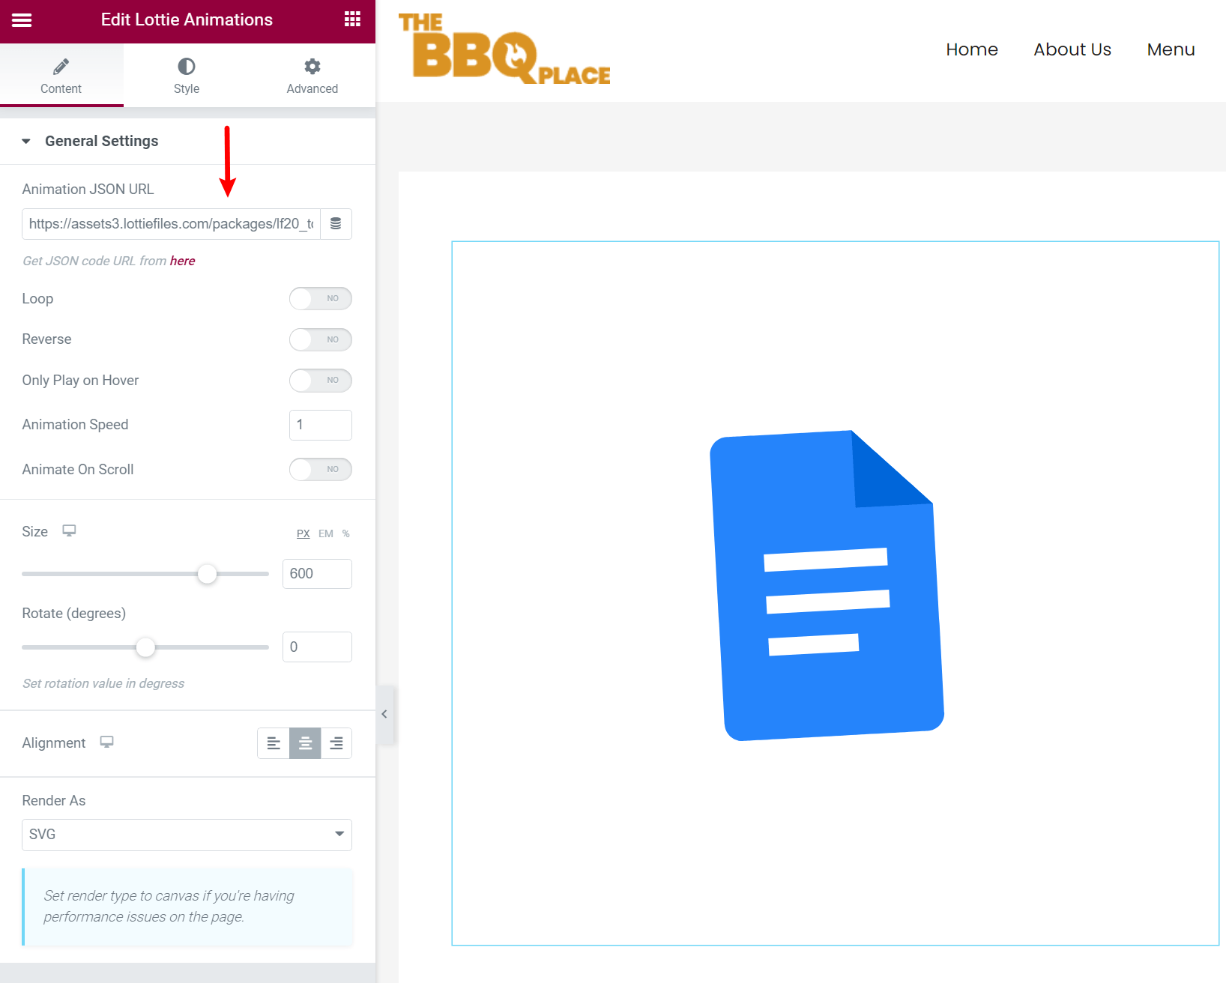Select the blue document Lottie animation

coord(827,585)
